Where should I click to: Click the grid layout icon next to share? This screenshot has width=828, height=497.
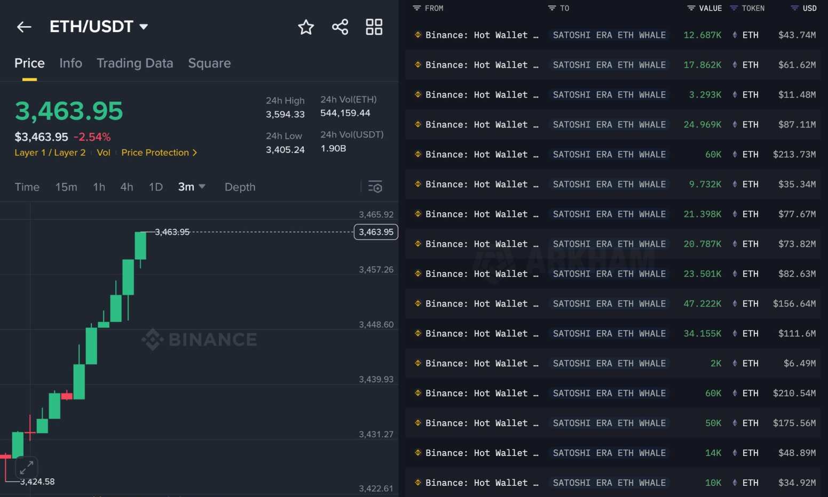click(374, 27)
